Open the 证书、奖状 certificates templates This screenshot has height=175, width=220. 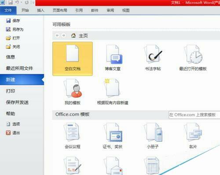click(x=113, y=136)
